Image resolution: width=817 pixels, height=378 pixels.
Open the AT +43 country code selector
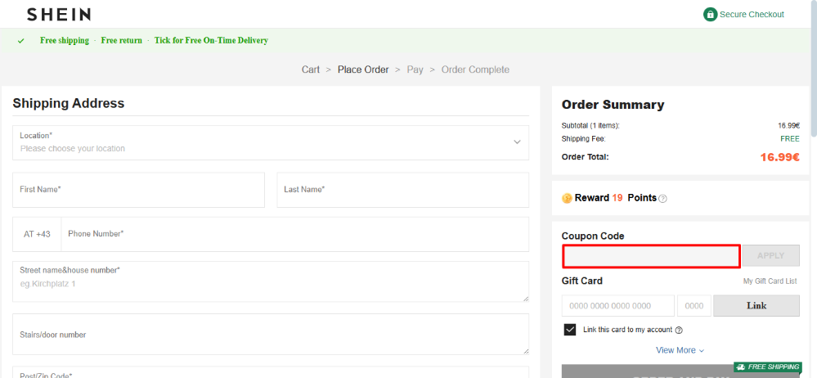tap(37, 234)
